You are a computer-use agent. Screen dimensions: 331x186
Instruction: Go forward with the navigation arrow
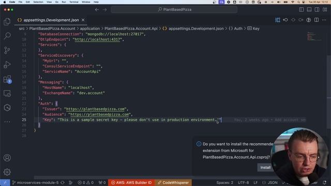pyautogui.click(x=105, y=10)
